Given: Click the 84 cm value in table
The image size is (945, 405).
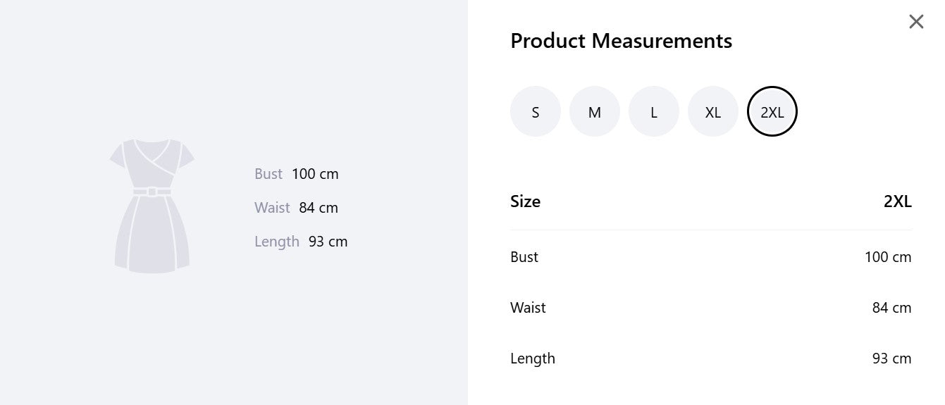Looking at the screenshot, I should (892, 308).
